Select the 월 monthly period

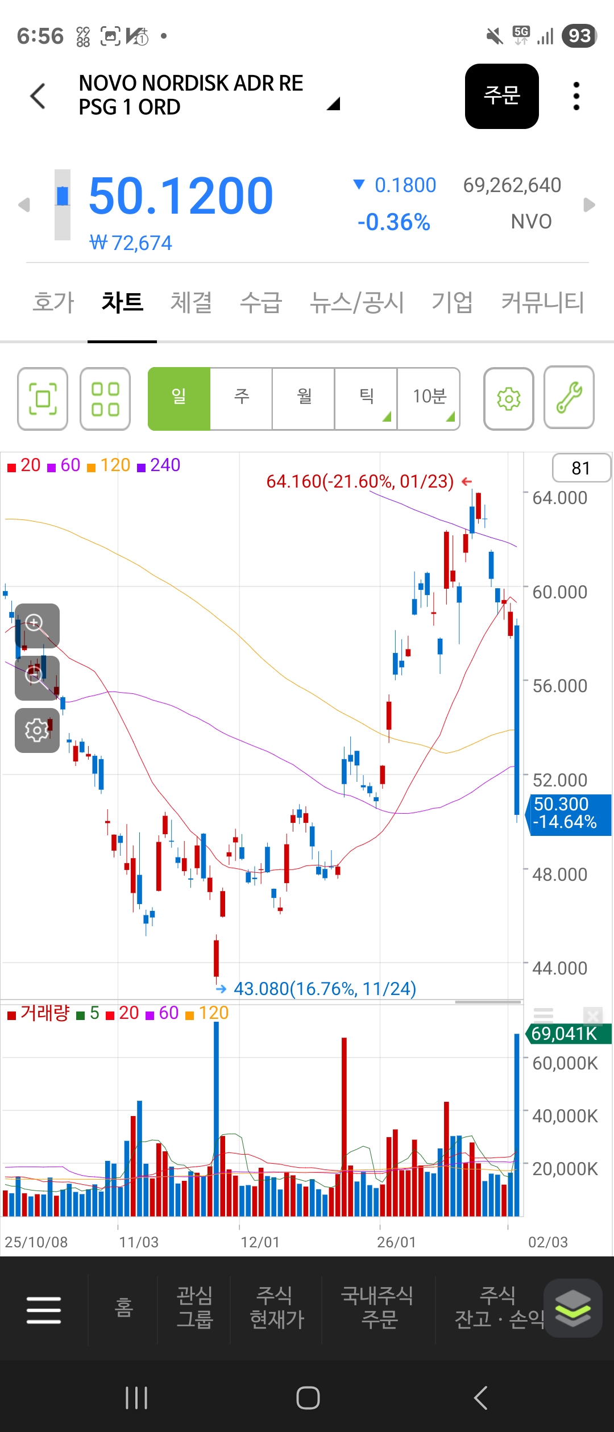pos(304,399)
